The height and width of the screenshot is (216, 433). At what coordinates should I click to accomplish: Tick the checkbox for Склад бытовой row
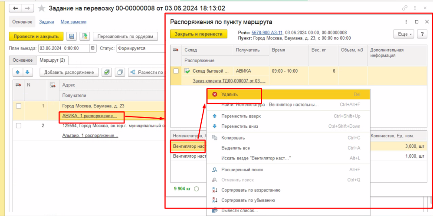pyautogui.click(x=176, y=71)
